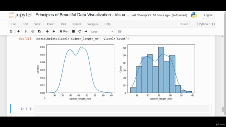This screenshot has width=226, height=127.
Task: Open the cell type Code dropdown
Action: pyautogui.click(x=102, y=31)
